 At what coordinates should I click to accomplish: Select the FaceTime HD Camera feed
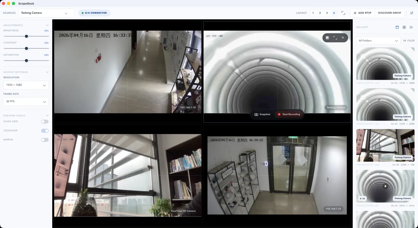click(128, 175)
